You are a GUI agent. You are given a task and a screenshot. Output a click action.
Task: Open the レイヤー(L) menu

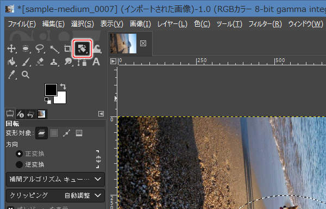[x=172, y=24]
